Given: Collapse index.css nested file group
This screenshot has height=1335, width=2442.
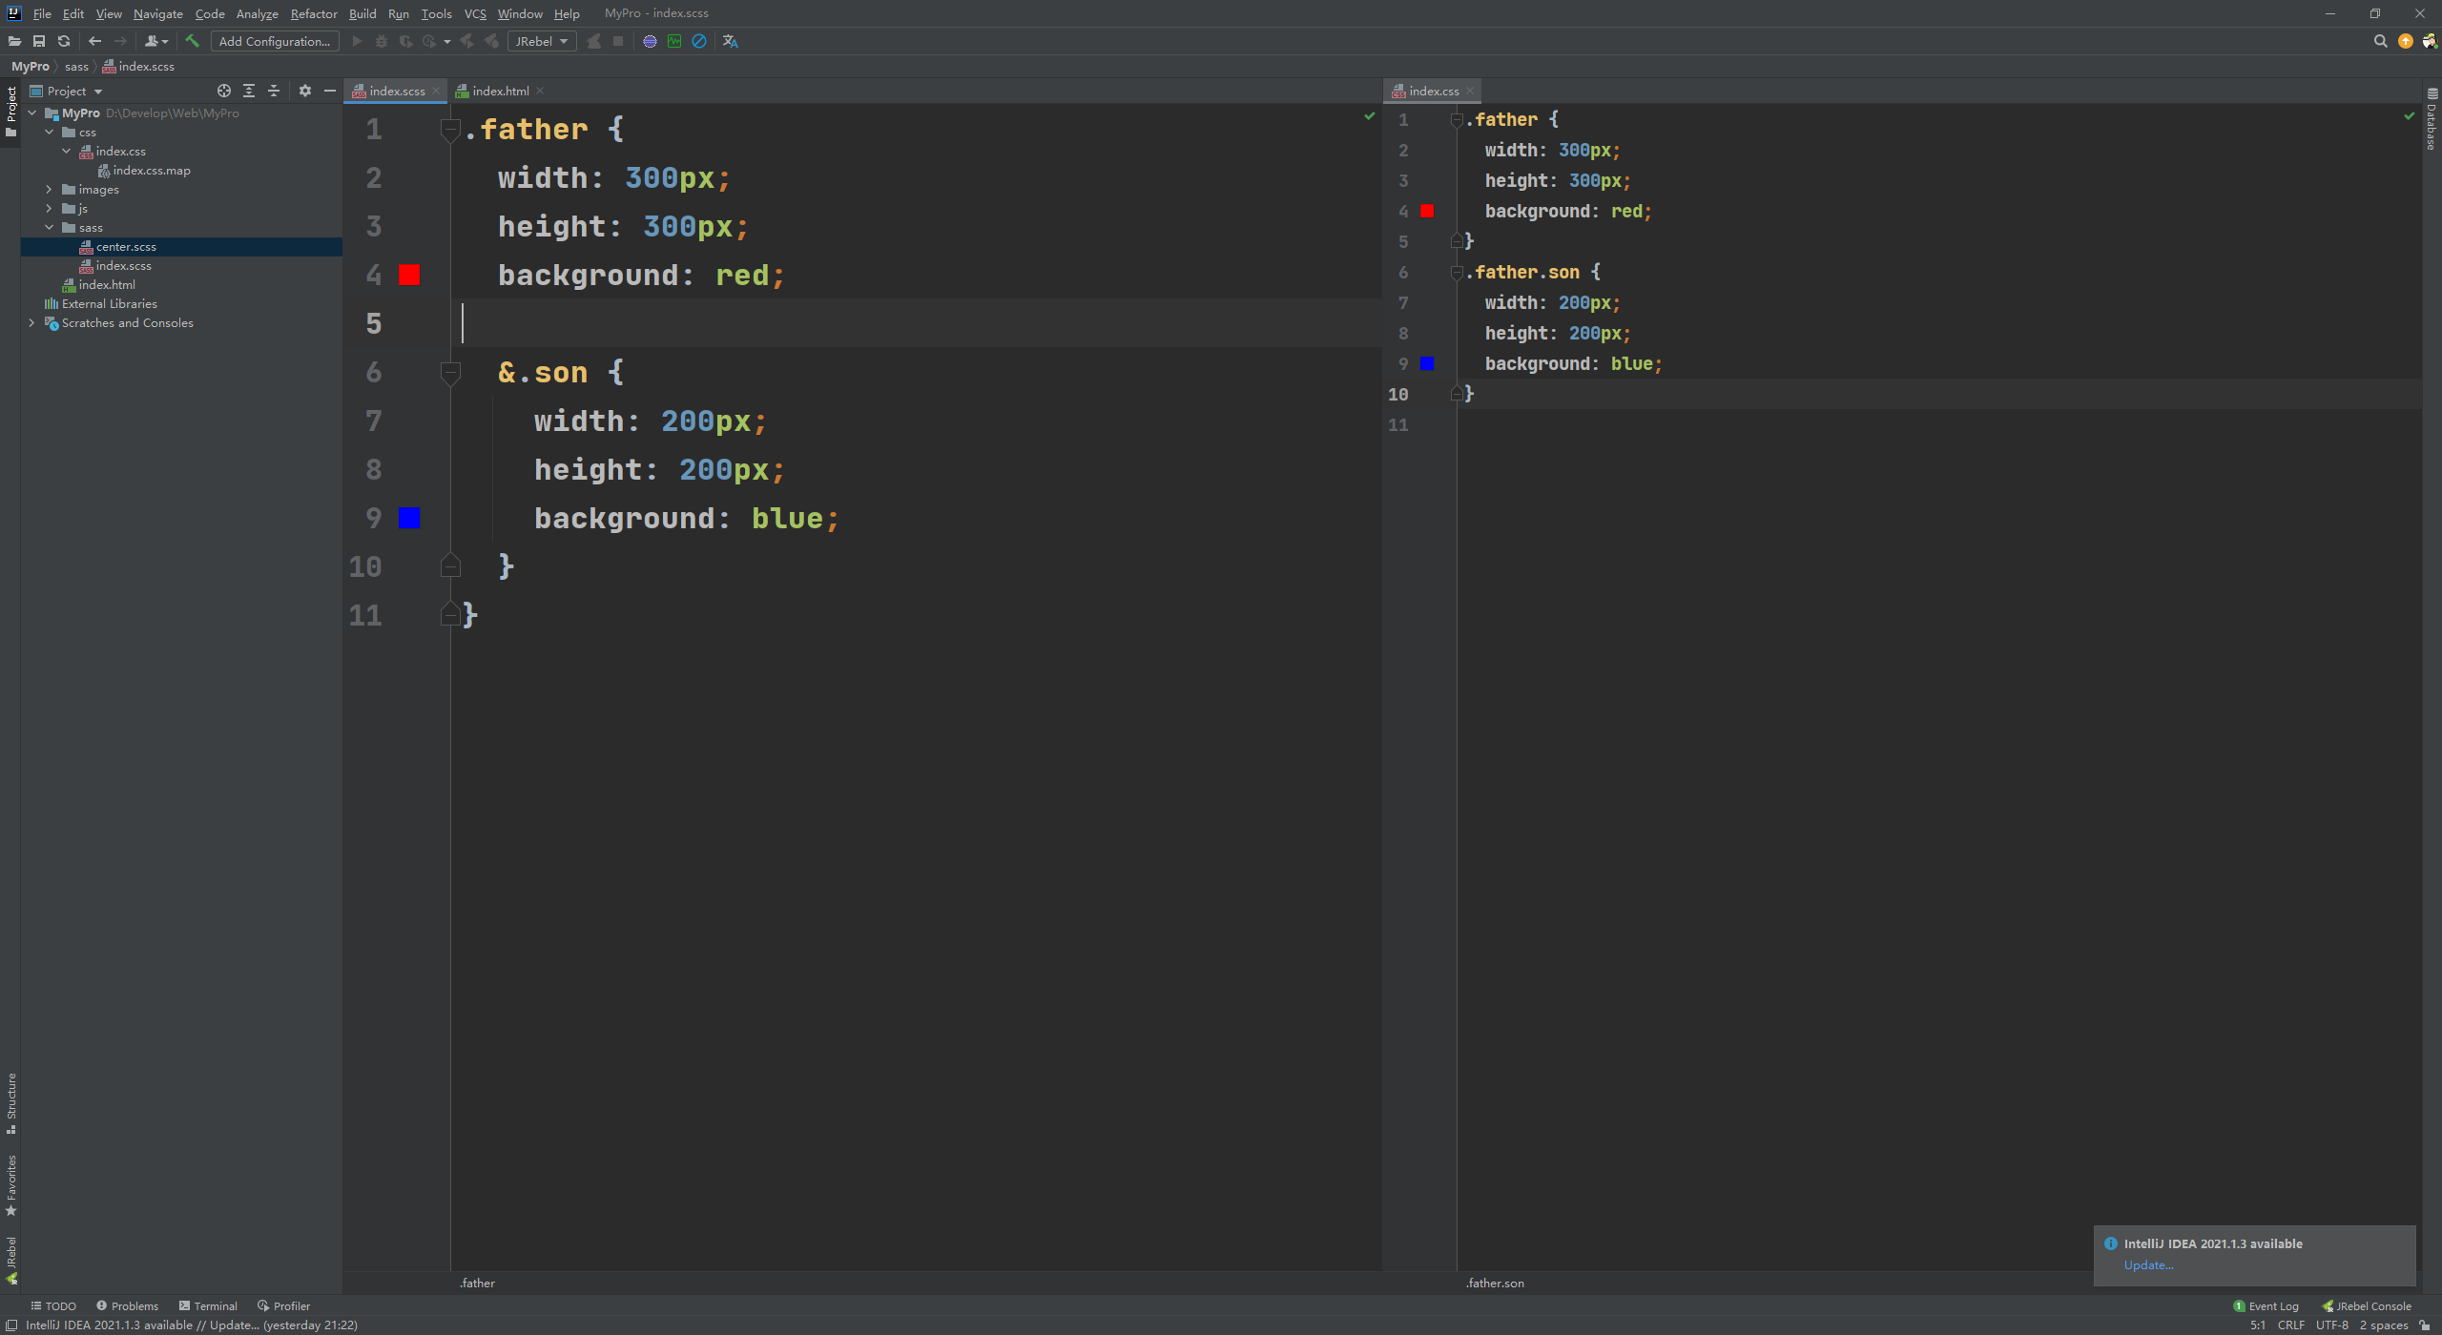Looking at the screenshot, I should 67,151.
